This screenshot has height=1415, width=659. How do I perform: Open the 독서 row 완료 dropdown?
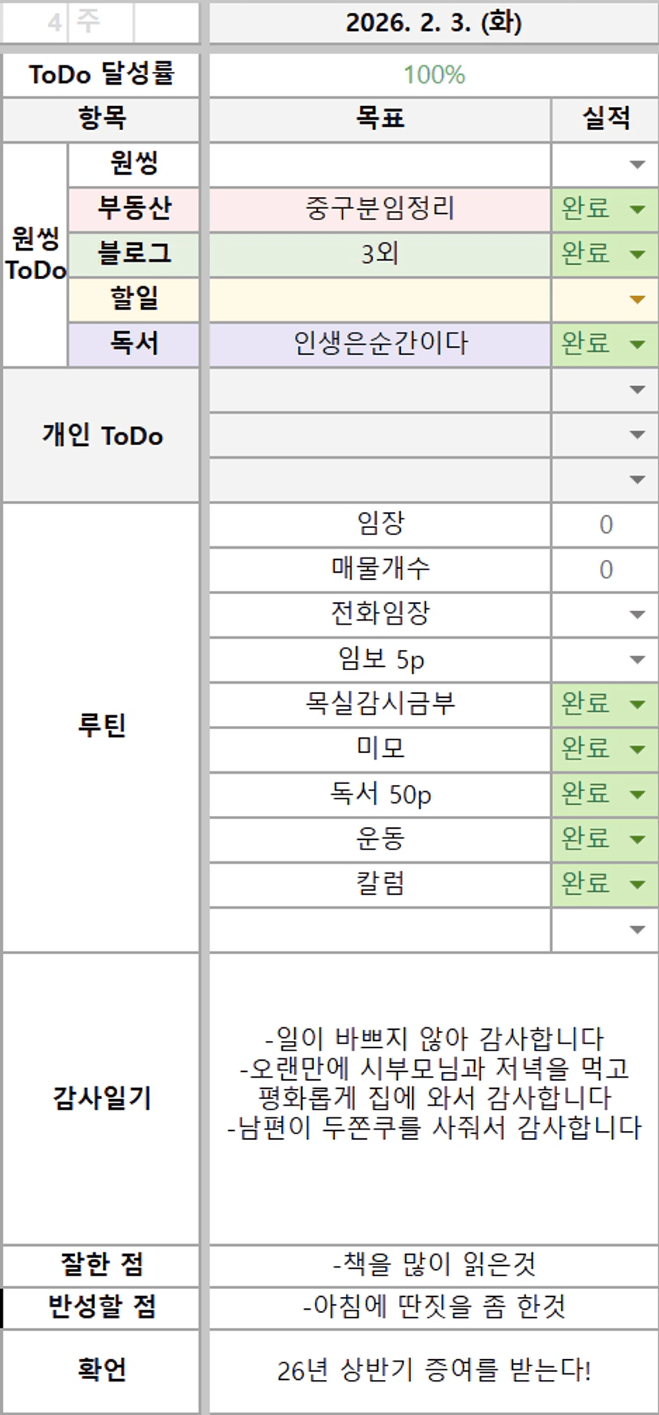click(x=637, y=345)
